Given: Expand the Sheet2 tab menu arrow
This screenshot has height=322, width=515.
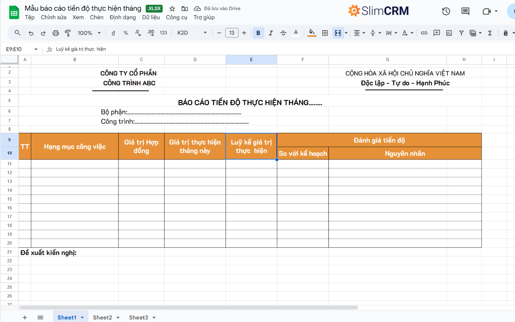Looking at the screenshot, I should pyautogui.click(x=118, y=317).
